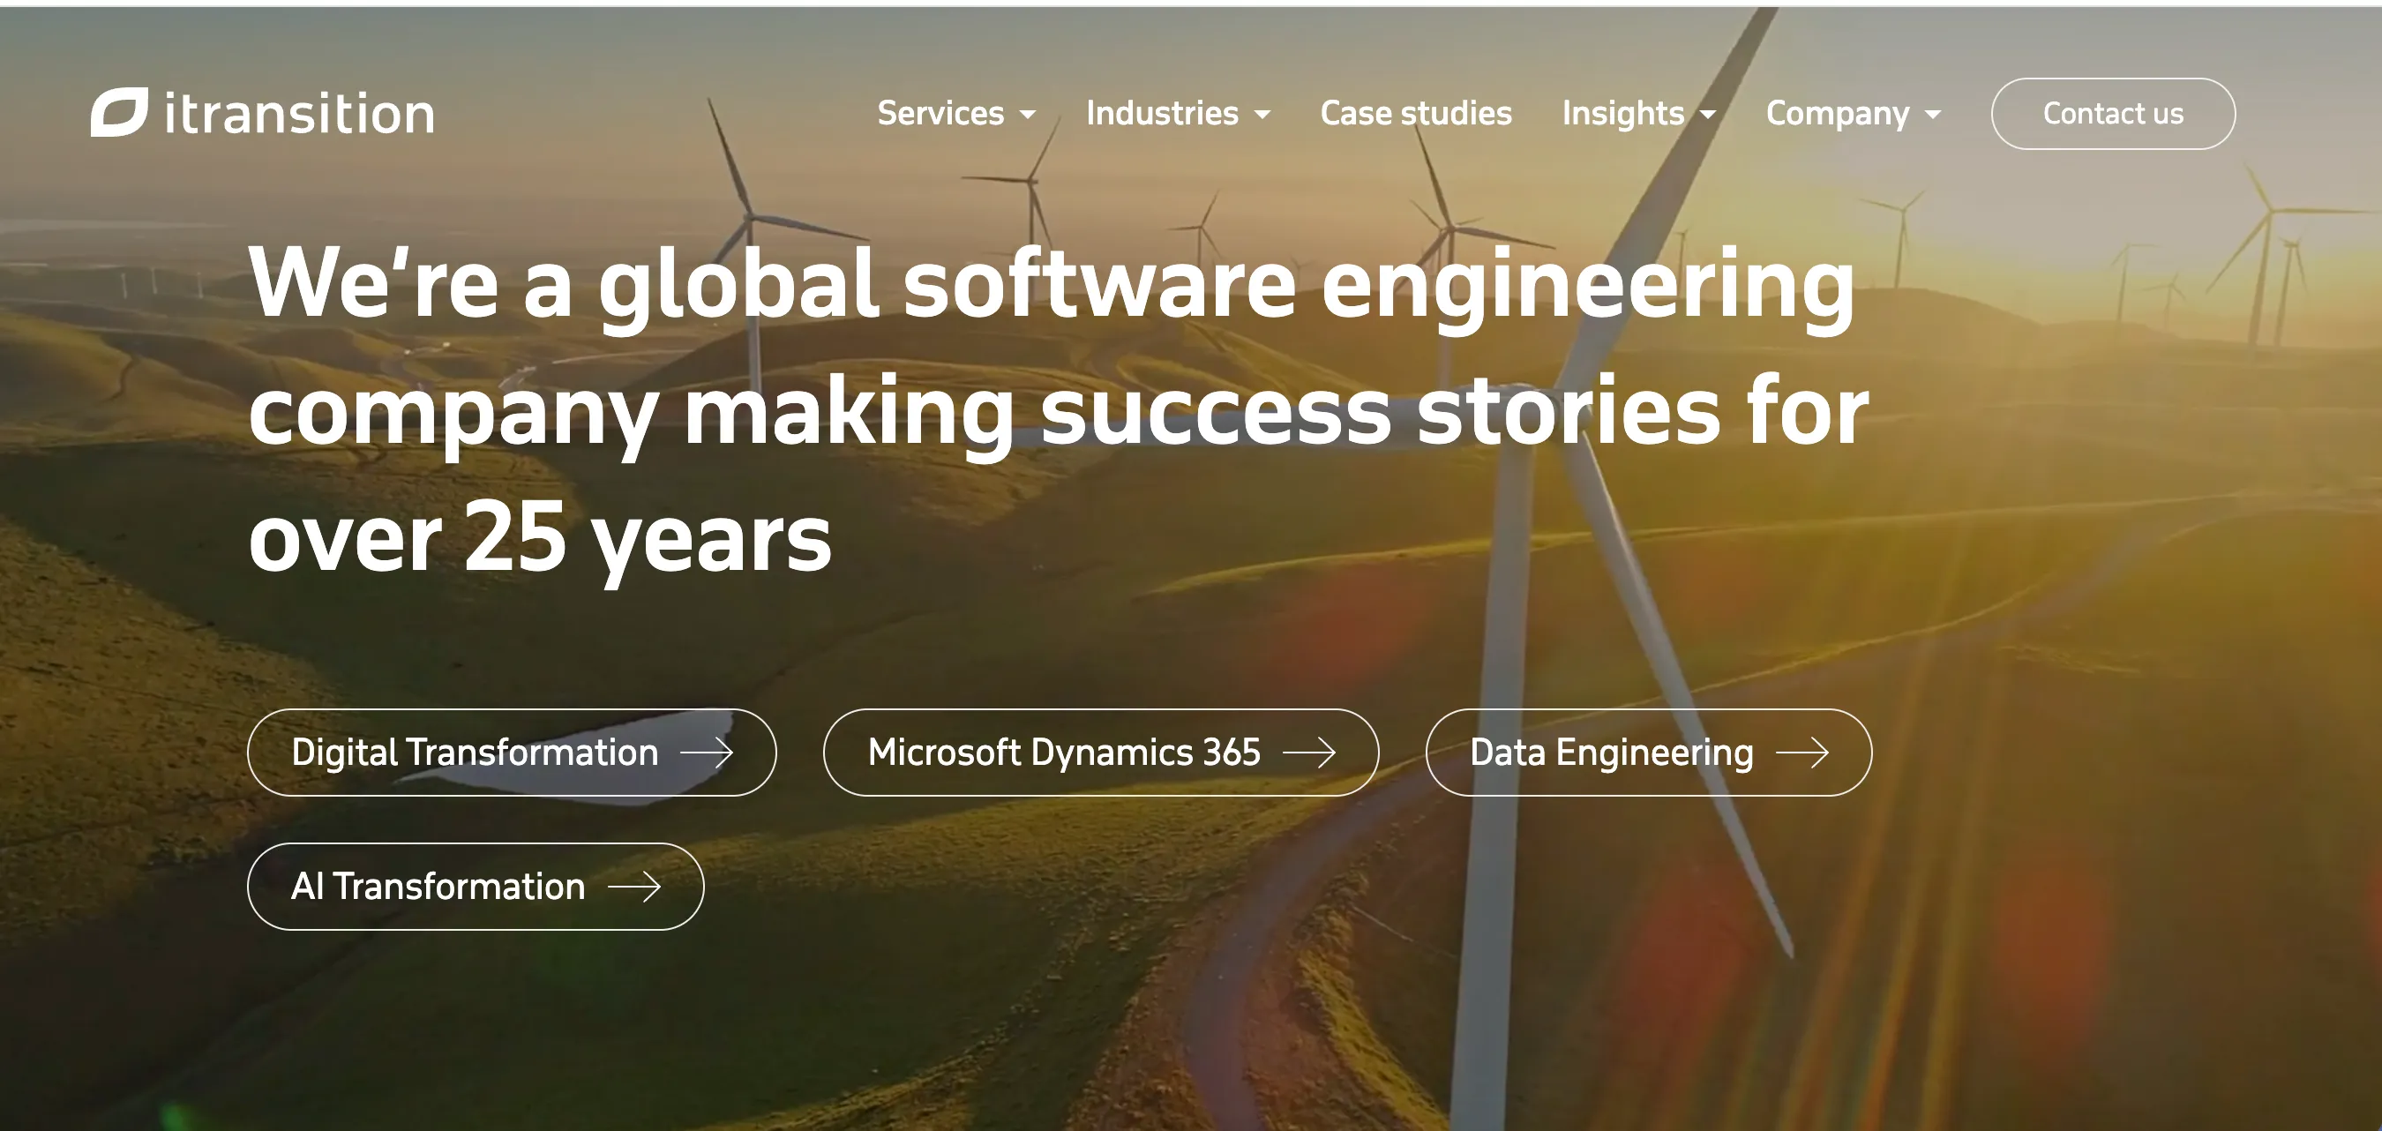The width and height of the screenshot is (2382, 1131).
Task: Expand the Industries dropdown arrow
Action: coord(1262,115)
